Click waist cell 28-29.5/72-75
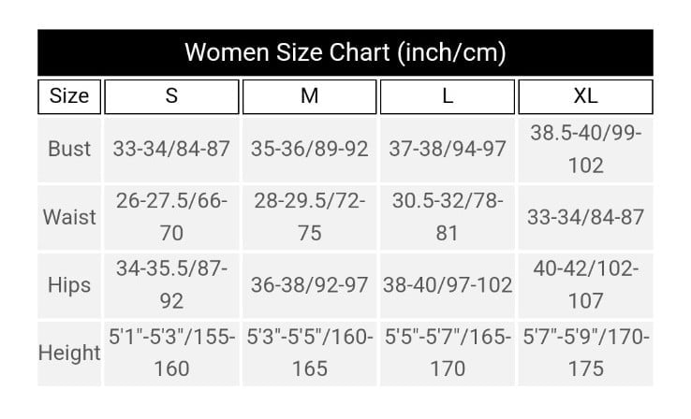The width and height of the screenshot is (691, 419). point(309,217)
